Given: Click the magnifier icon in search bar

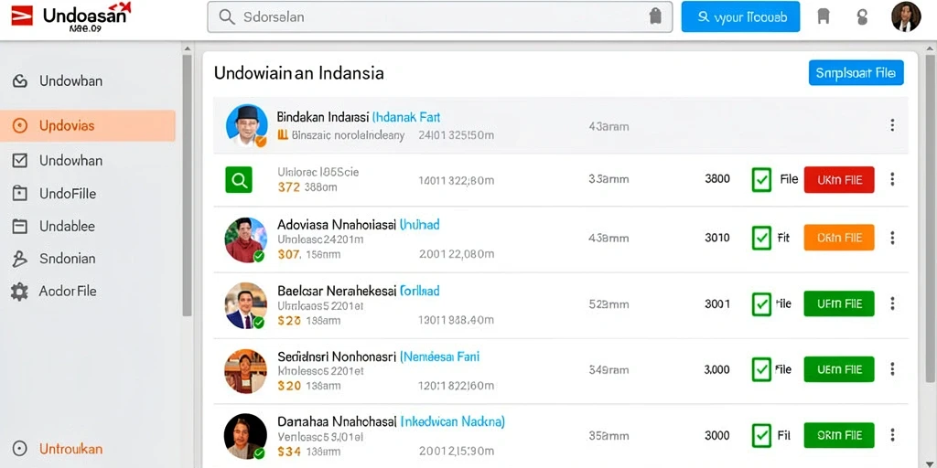Looking at the screenshot, I should [x=227, y=16].
